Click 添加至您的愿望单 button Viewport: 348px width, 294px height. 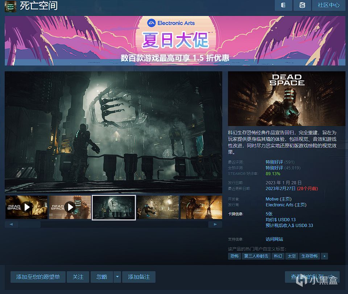38,277
